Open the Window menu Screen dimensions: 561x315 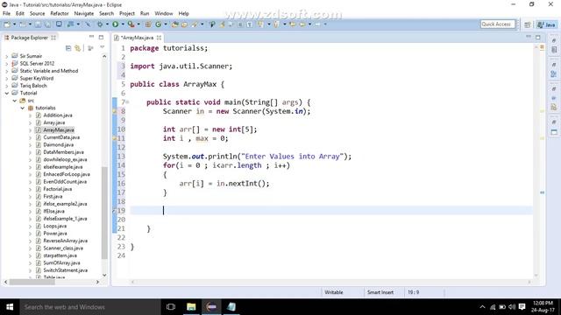point(164,14)
